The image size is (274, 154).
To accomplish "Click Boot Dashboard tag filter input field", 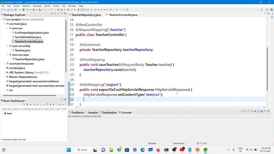I will 34,109.
